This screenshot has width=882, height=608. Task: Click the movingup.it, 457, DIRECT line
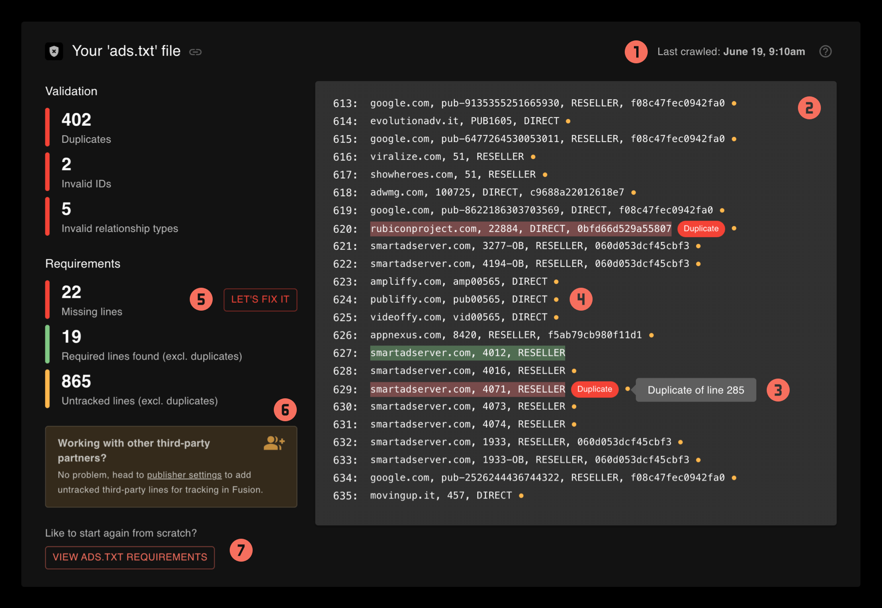441,496
